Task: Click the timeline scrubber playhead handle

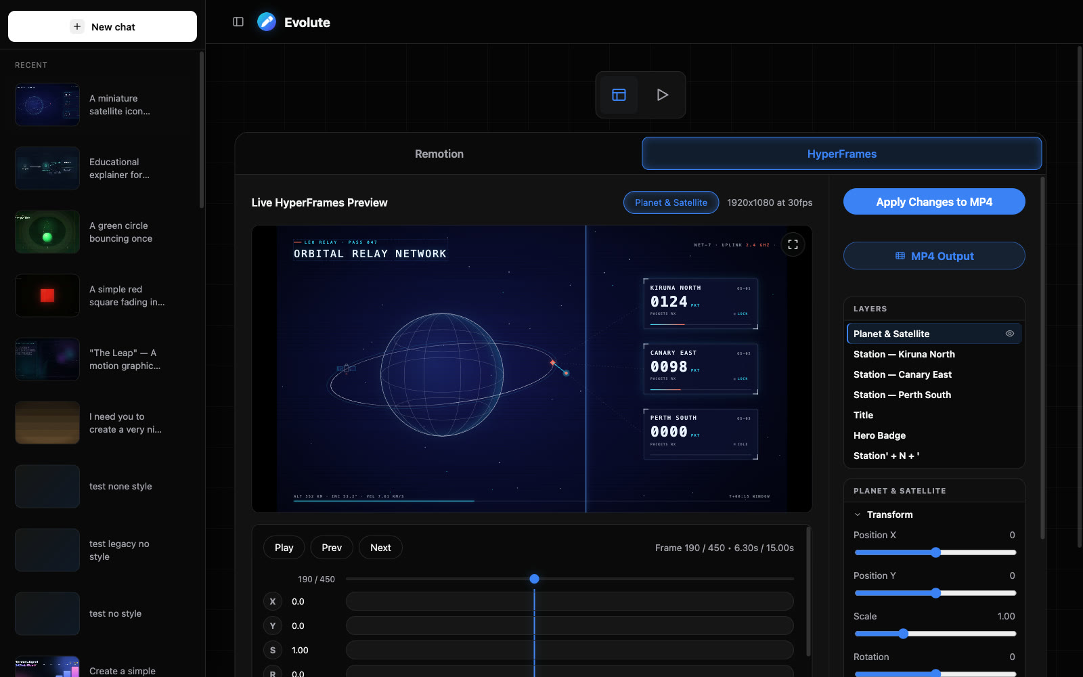Action: pyautogui.click(x=534, y=579)
